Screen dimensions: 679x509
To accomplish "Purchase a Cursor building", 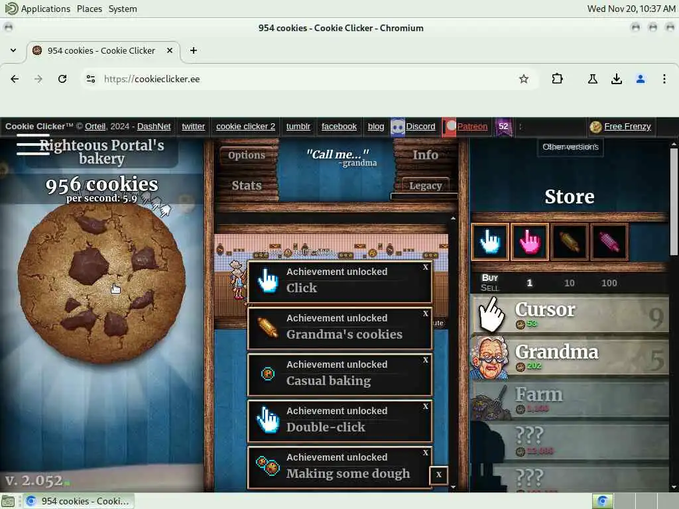I will point(570,315).
